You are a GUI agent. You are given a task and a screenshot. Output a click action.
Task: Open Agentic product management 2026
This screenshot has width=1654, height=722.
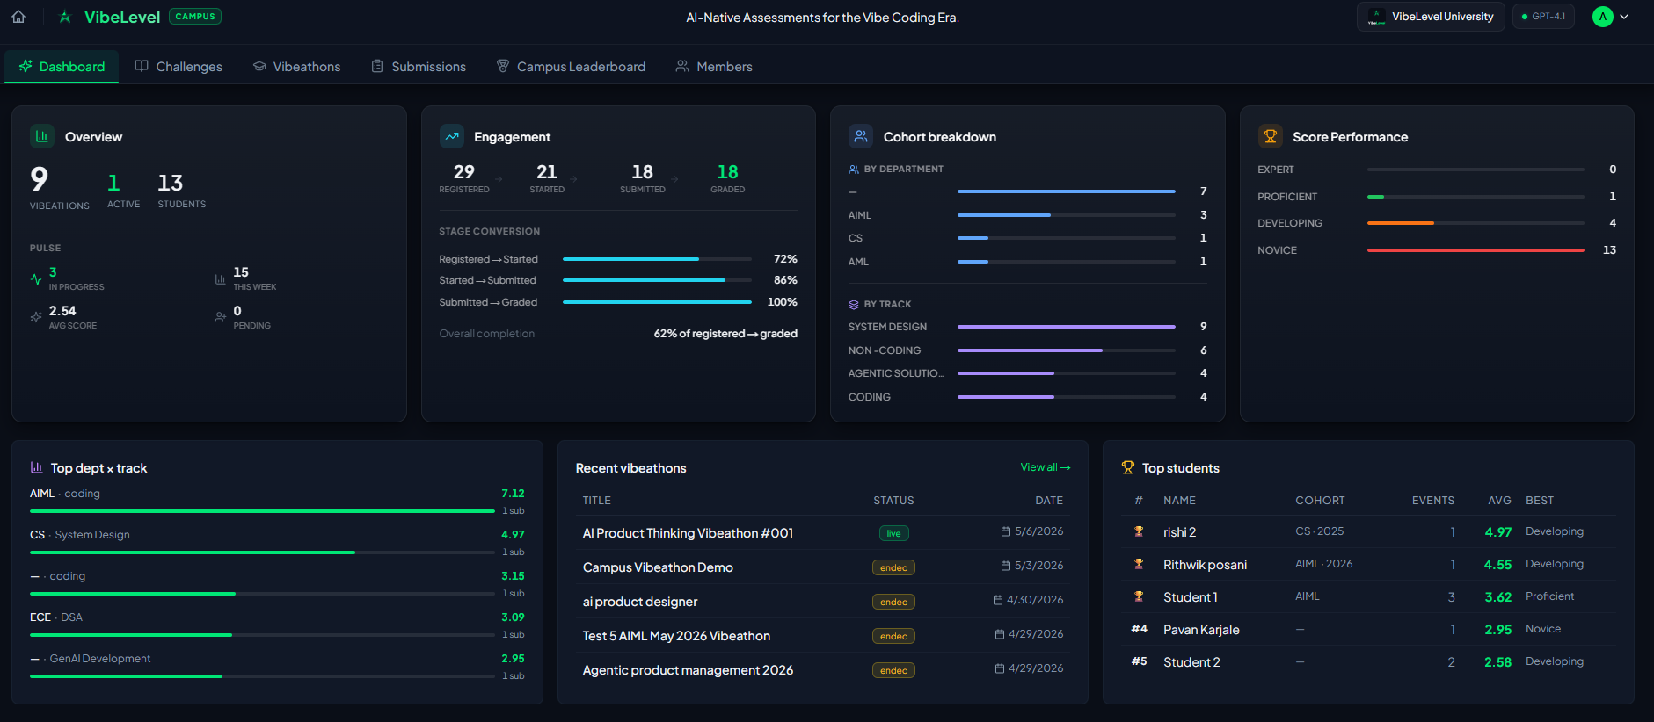click(x=688, y=670)
